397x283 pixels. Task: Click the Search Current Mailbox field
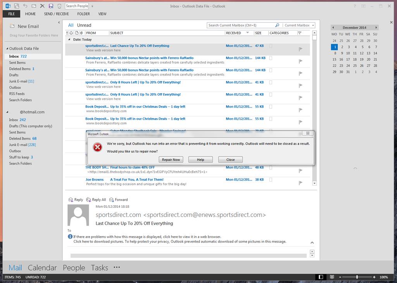[240, 25]
